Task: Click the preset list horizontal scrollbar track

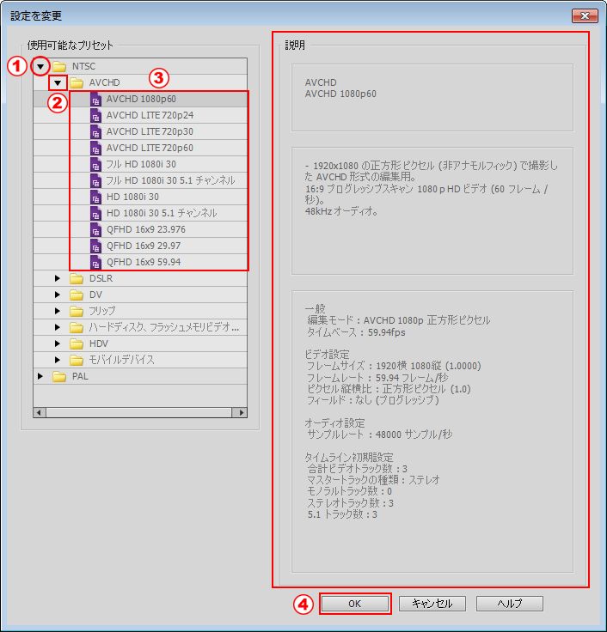Action: pyautogui.click(x=139, y=412)
